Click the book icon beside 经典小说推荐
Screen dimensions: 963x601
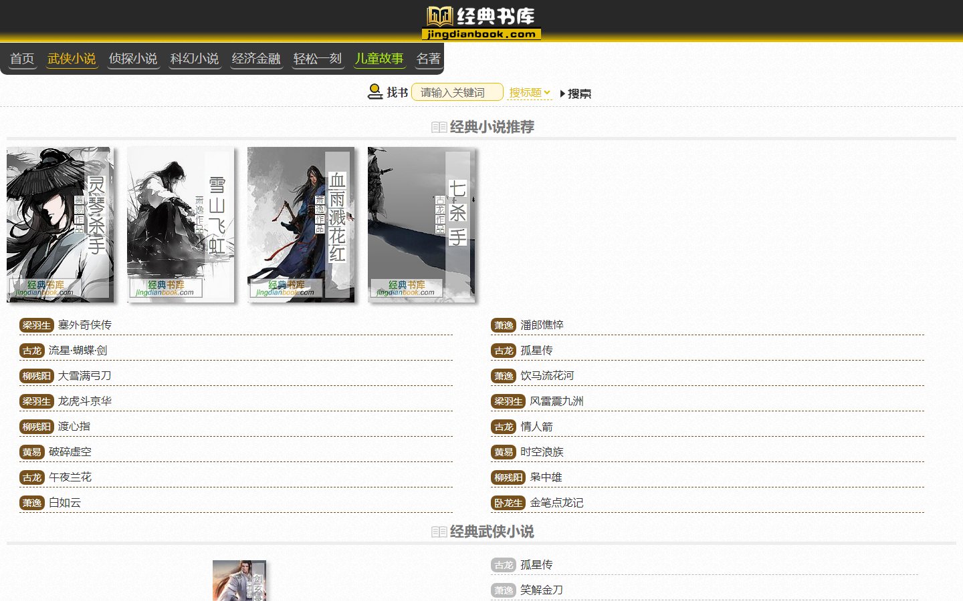pos(439,127)
